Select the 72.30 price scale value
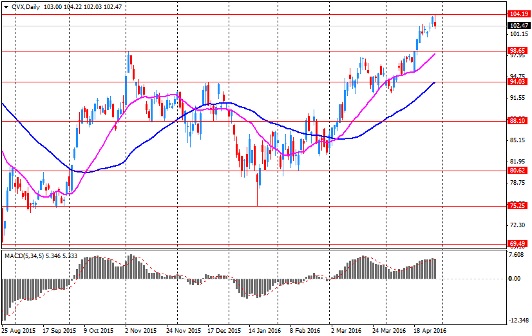The width and height of the screenshot is (532, 336). tap(518, 225)
